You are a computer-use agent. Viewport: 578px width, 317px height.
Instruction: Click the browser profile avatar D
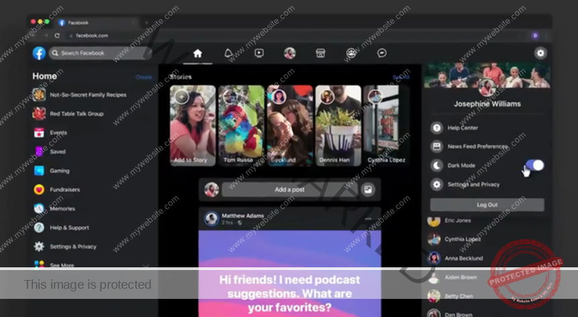(x=535, y=36)
